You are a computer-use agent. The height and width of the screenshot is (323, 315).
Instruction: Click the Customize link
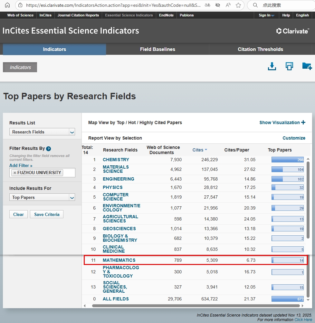coord(294,138)
